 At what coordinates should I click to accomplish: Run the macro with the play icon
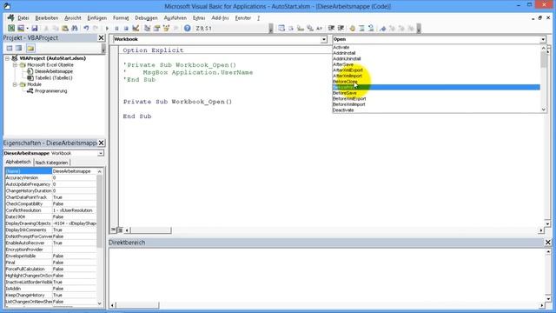[x=107, y=29]
